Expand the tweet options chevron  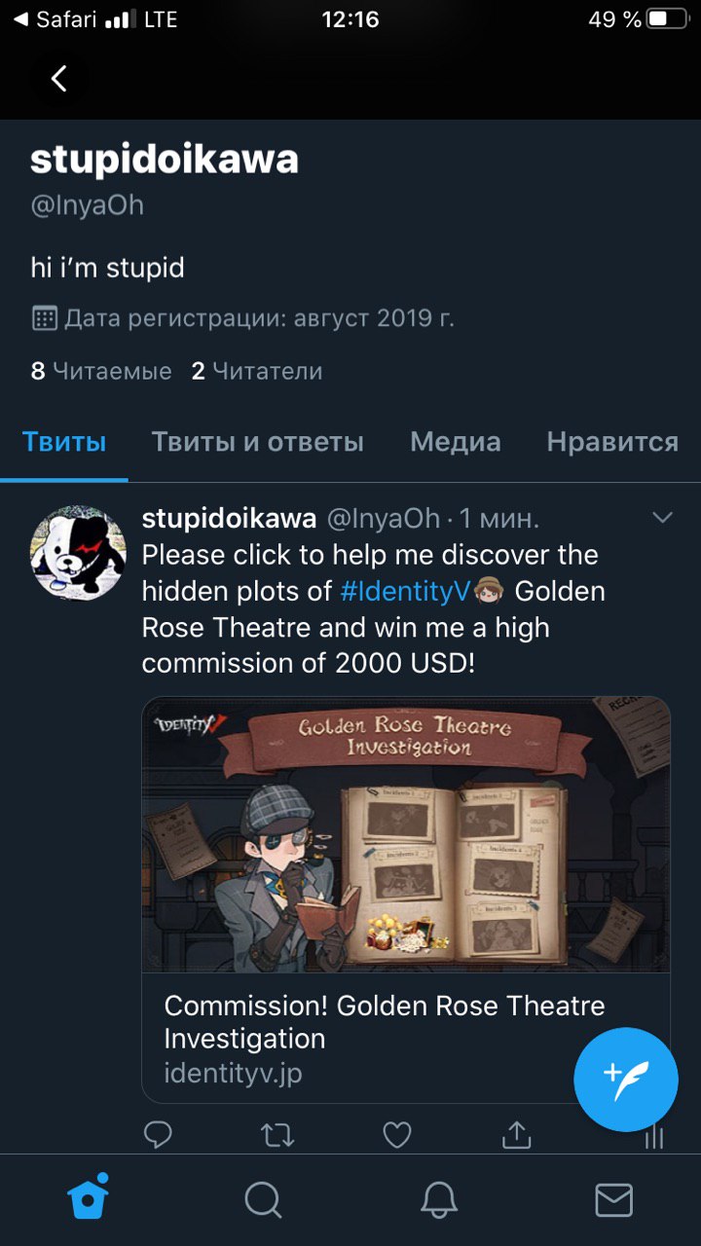(663, 518)
